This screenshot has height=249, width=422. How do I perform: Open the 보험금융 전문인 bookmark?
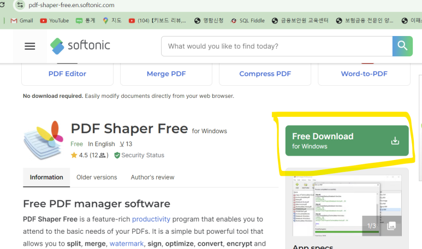(x=365, y=20)
